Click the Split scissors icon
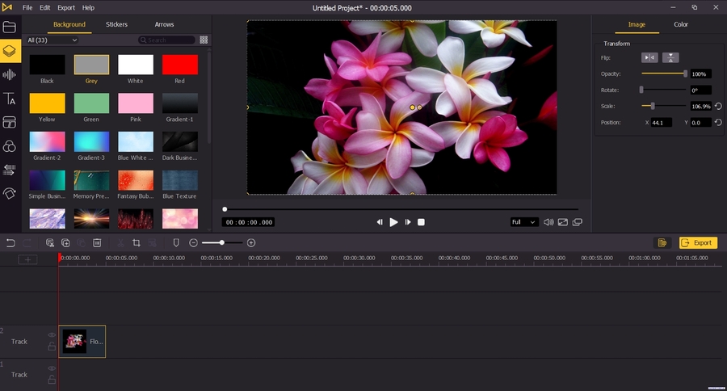The height and width of the screenshot is (391, 727). (x=120, y=242)
